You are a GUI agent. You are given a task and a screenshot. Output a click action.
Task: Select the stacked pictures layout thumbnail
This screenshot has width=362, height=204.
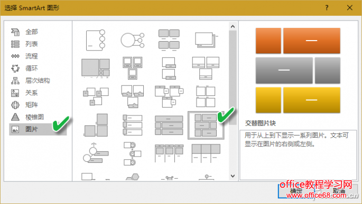(206, 40)
